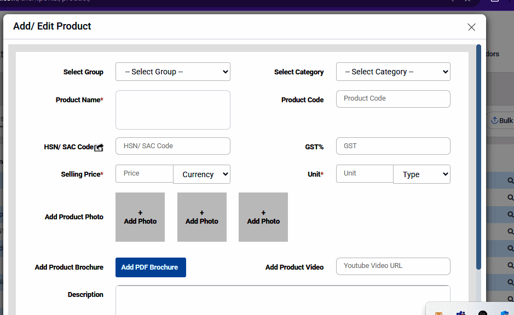
Task: Open Microsoft Teams from the system tray
Action: [460, 313]
